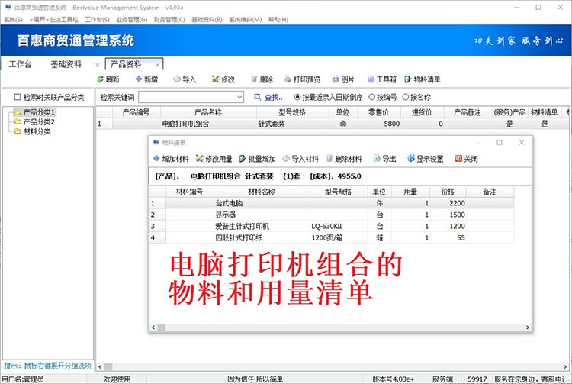Image resolution: width=572 pixels, height=384 pixels.
Task: Open the 工作台(S) menu
Action: [97, 19]
